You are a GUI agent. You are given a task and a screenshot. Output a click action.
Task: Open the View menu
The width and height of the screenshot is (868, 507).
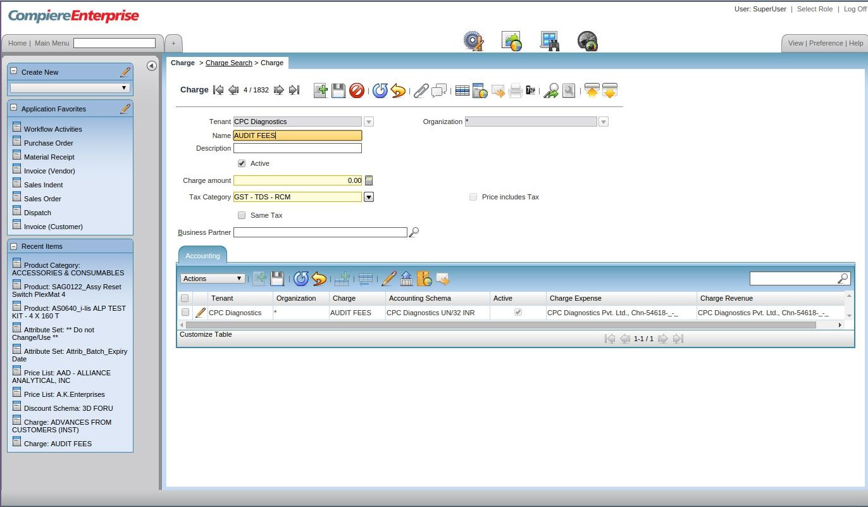pyautogui.click(x=796, y=43)
